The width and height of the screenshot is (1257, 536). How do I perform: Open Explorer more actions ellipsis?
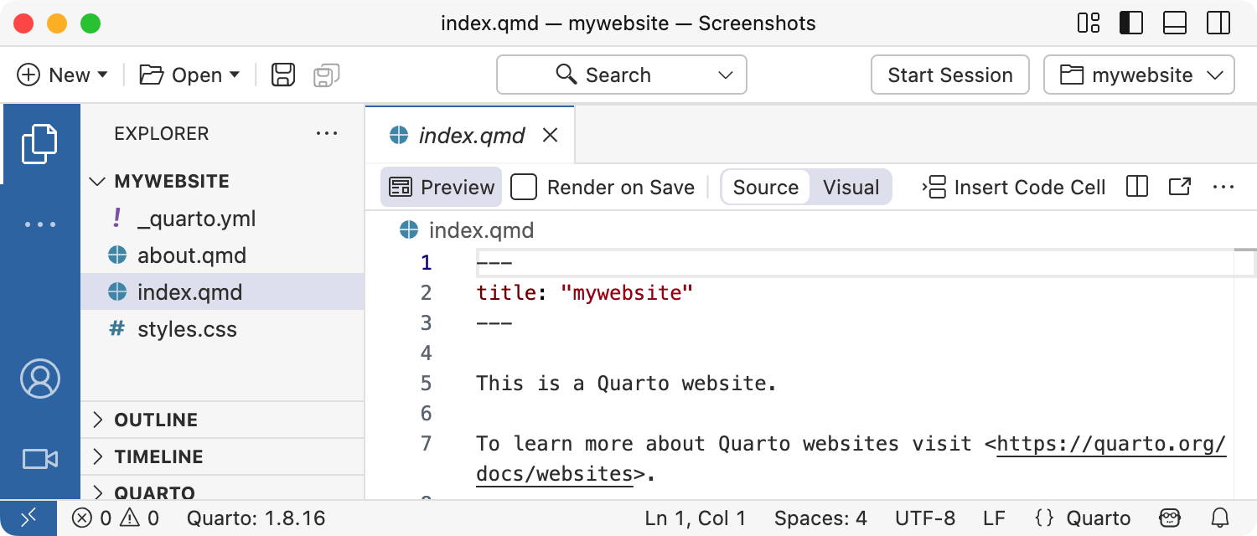coord(327,134)
